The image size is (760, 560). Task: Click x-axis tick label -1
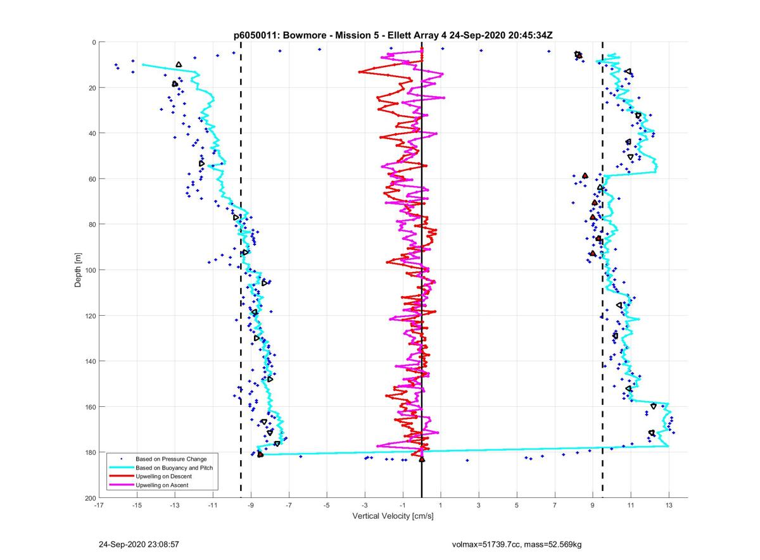coord(403,506)
